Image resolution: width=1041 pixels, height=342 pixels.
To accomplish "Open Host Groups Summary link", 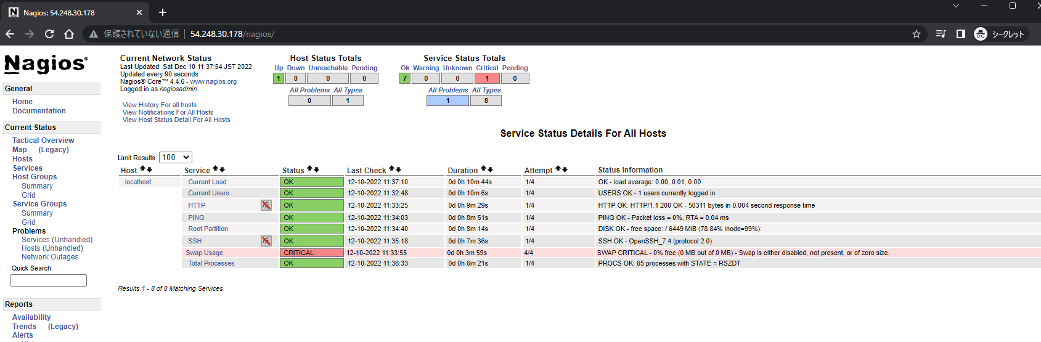I will pos(37,186).
